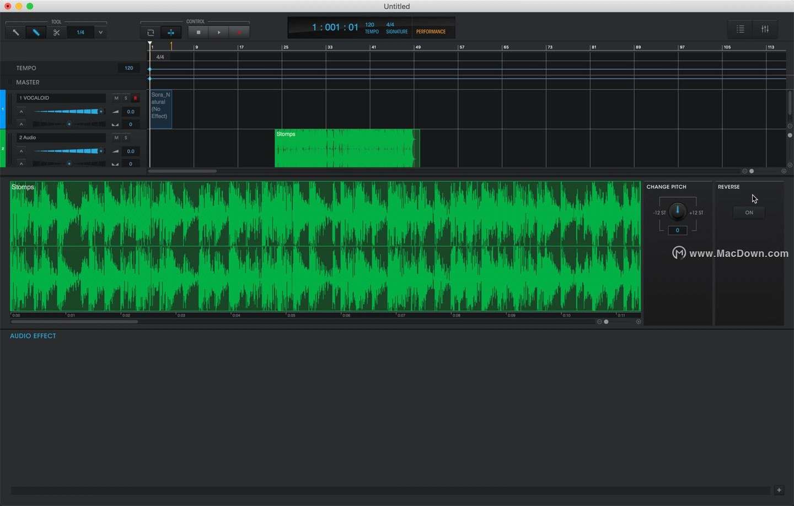Screen dimensions: 794x506
Task: Click the 2 Audio pan value 0
Action: [131, 164]
